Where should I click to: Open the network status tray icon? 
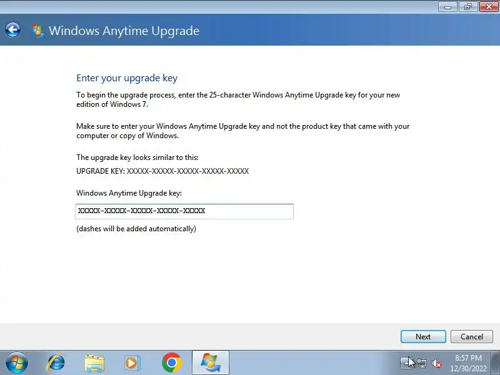coord(421,363)
